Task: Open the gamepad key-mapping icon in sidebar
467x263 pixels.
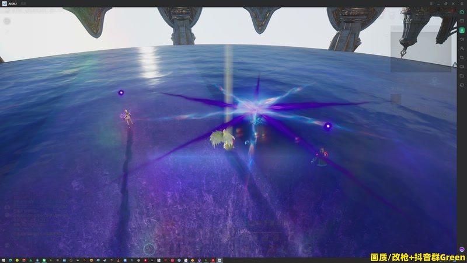Action: pos(462,12)
